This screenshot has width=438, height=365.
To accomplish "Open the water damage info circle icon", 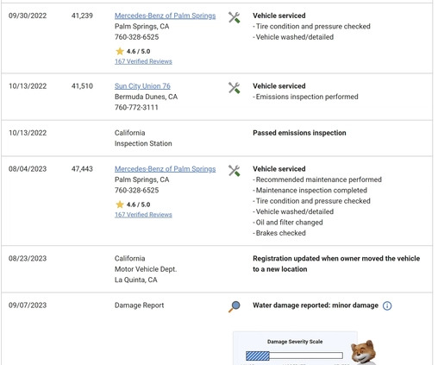I will (387, 305).
